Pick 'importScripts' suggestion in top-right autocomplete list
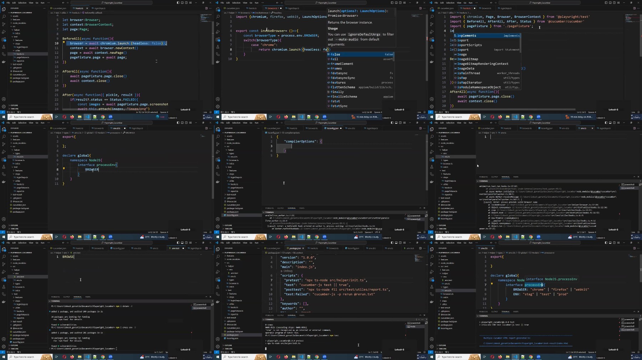This screenshot has width=642, height=360. (487, 45)
